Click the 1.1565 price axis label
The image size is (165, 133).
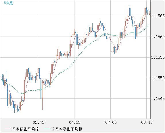tap(158, 16)
